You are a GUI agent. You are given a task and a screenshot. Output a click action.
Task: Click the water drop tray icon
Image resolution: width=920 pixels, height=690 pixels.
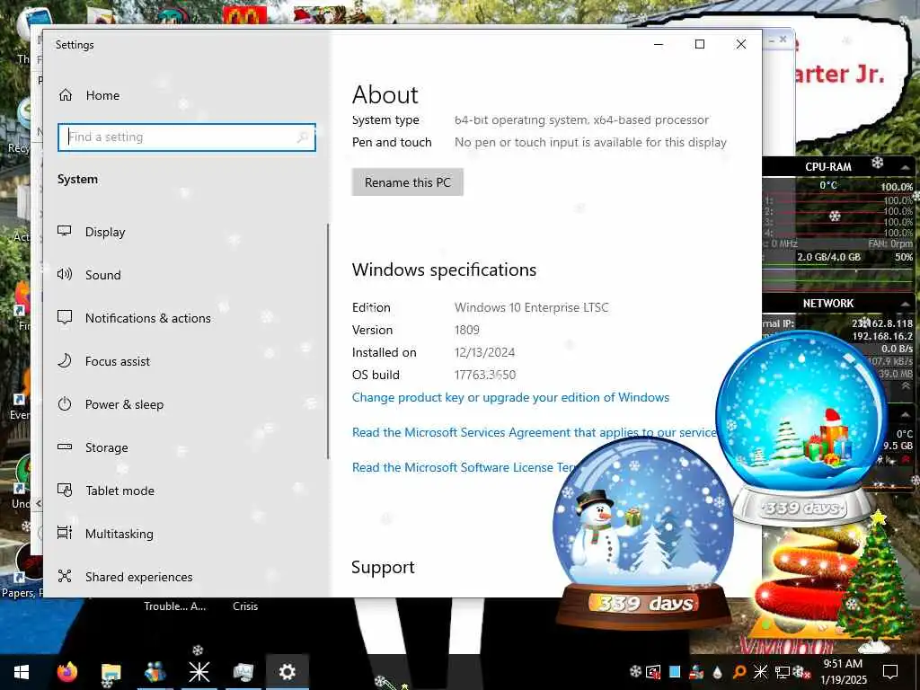(718, 672)
